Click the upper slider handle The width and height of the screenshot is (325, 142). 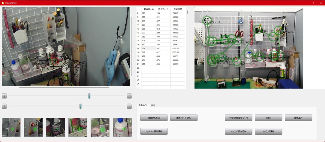pos(89,96)
